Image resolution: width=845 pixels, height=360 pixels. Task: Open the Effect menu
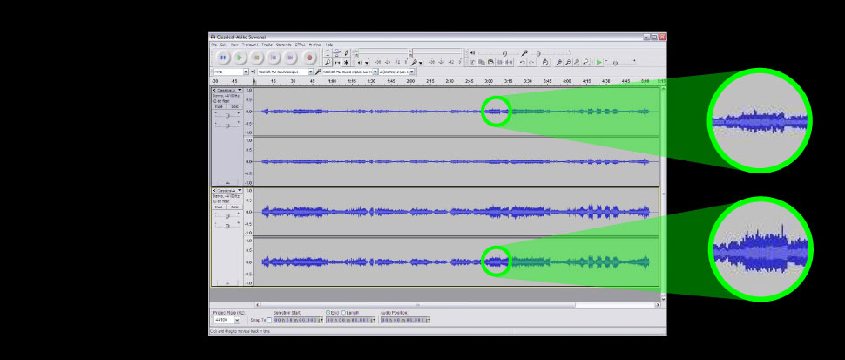(x=300, y=44)
